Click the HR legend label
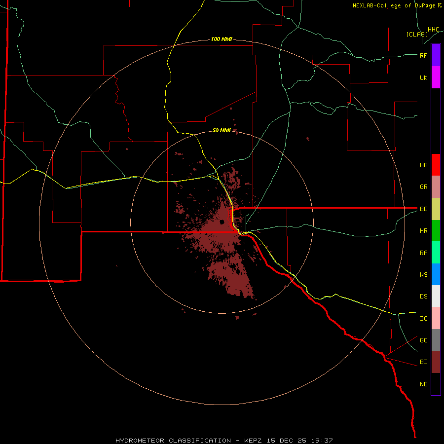This screenshot has width=444, height=444. [423, 231]
